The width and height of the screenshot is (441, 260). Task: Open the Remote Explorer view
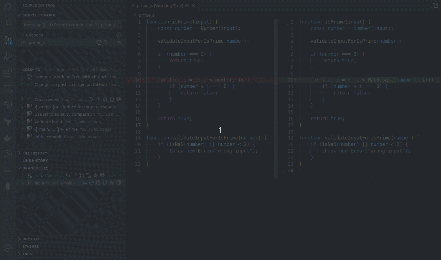[8, 89]
